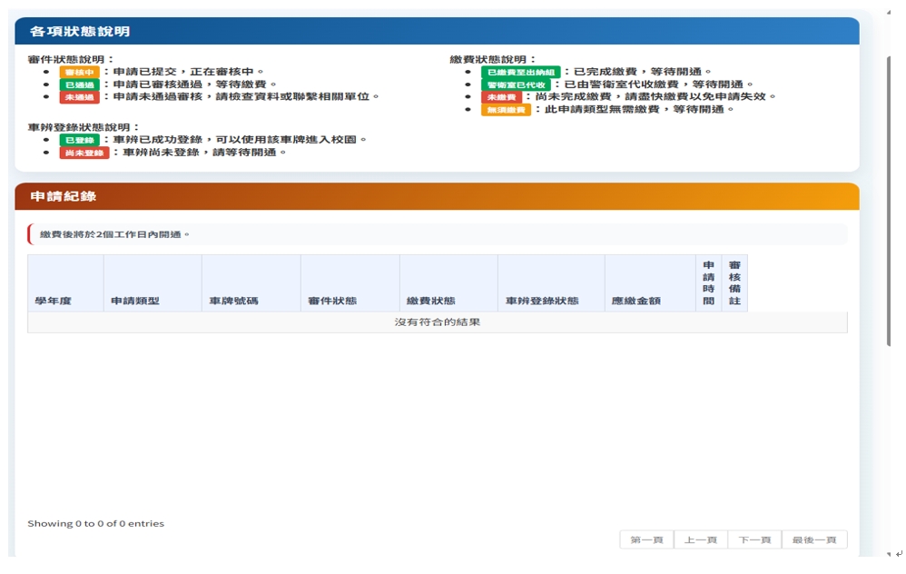Sort by 應繳金額 column header
This screenshot has width=906, height=574.
[x=650, y=283]
